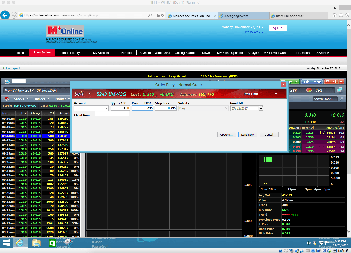Open the Analysis menu item
Viewport: 351px width, 253px height.
pos(253,53)
